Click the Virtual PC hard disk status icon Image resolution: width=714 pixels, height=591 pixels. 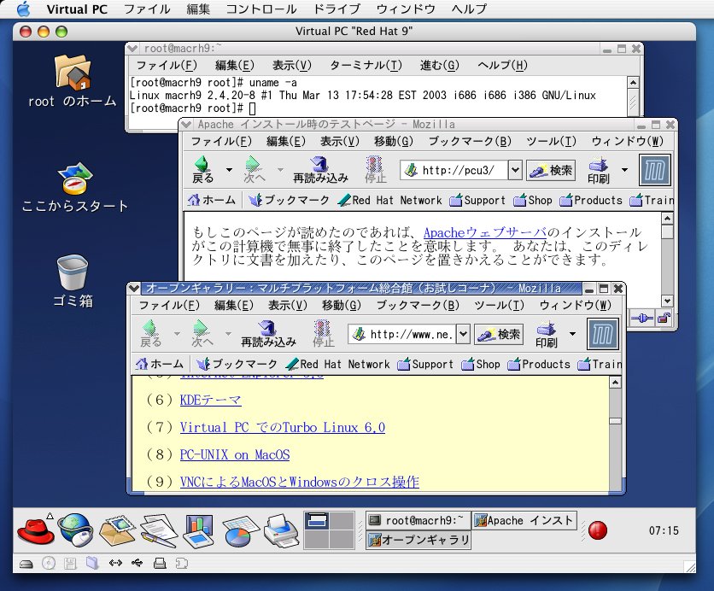(26, 564)
